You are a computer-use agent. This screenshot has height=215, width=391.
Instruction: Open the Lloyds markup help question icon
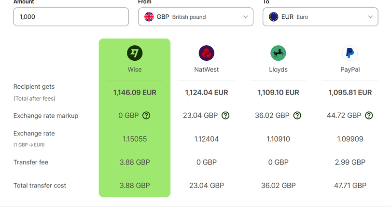point(297,116)
